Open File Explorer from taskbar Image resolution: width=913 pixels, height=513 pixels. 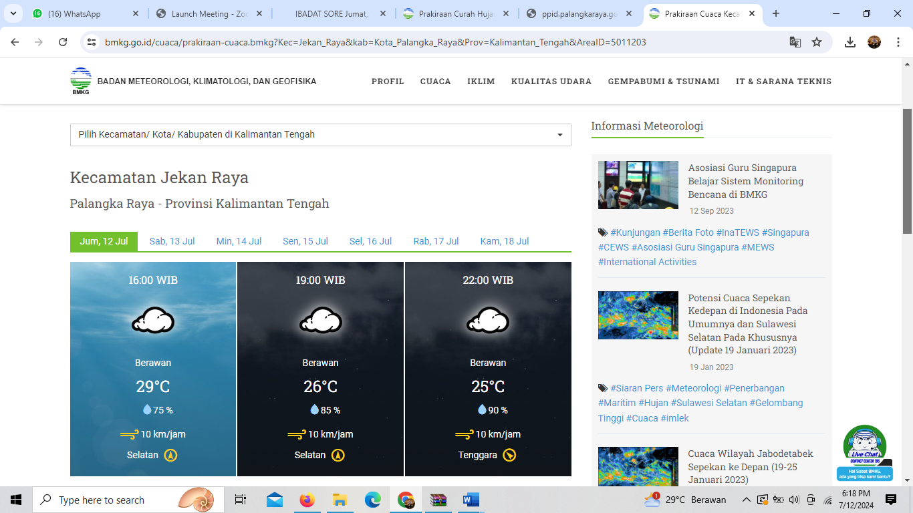pyautogui.click(x=340, y=500)
